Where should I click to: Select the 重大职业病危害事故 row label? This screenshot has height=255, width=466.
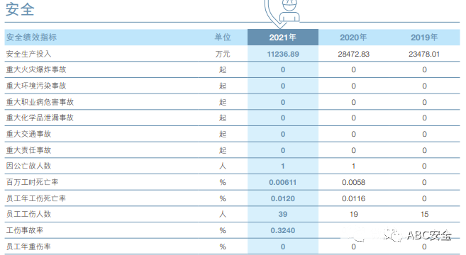point(40,103)
